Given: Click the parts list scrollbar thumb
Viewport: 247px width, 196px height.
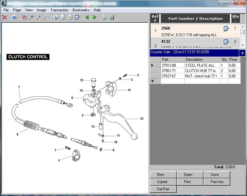Looking at the screenshot, I should pyautogui.click(x=243, y=31).
